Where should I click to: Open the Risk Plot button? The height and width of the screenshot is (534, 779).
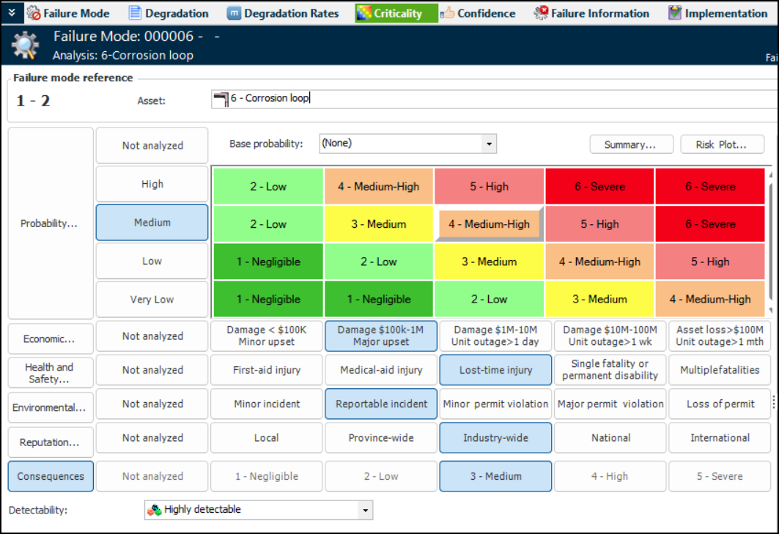tap(722, 145)
